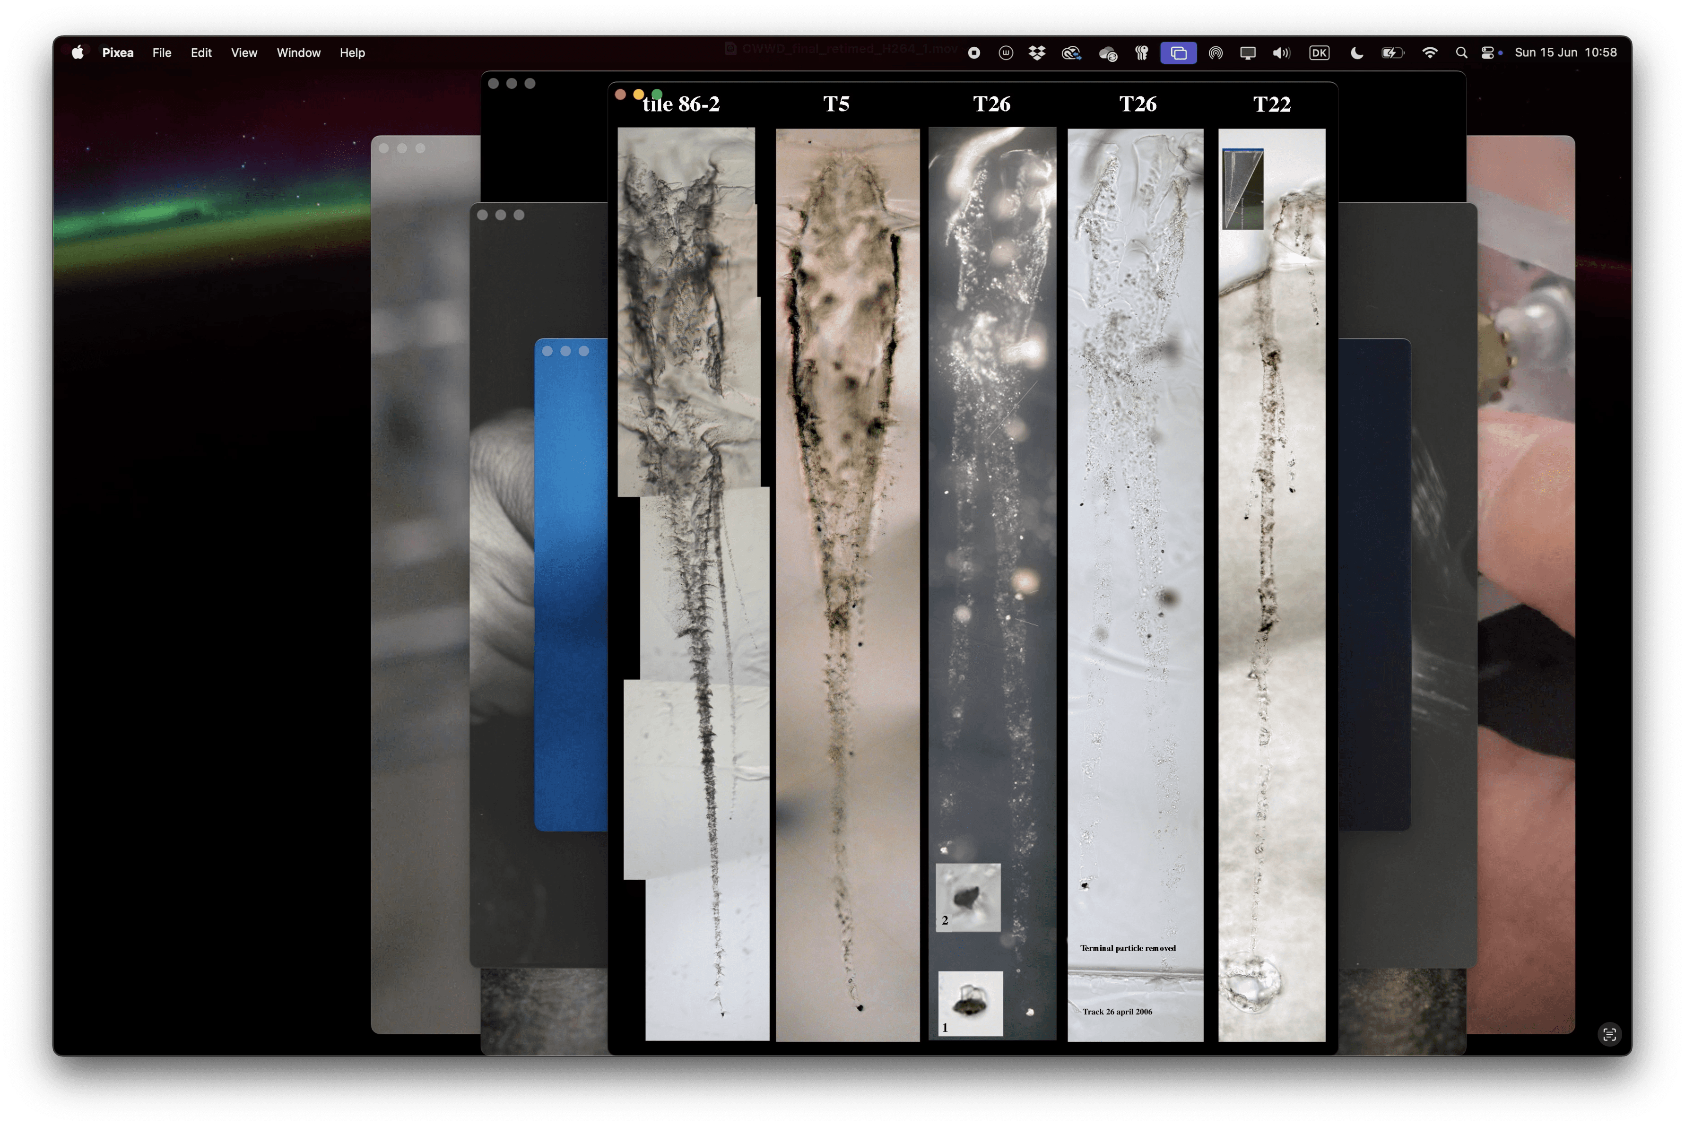Open the Window menu
This screenshot has width=1685, height=1126.
[x=298, y=52]
